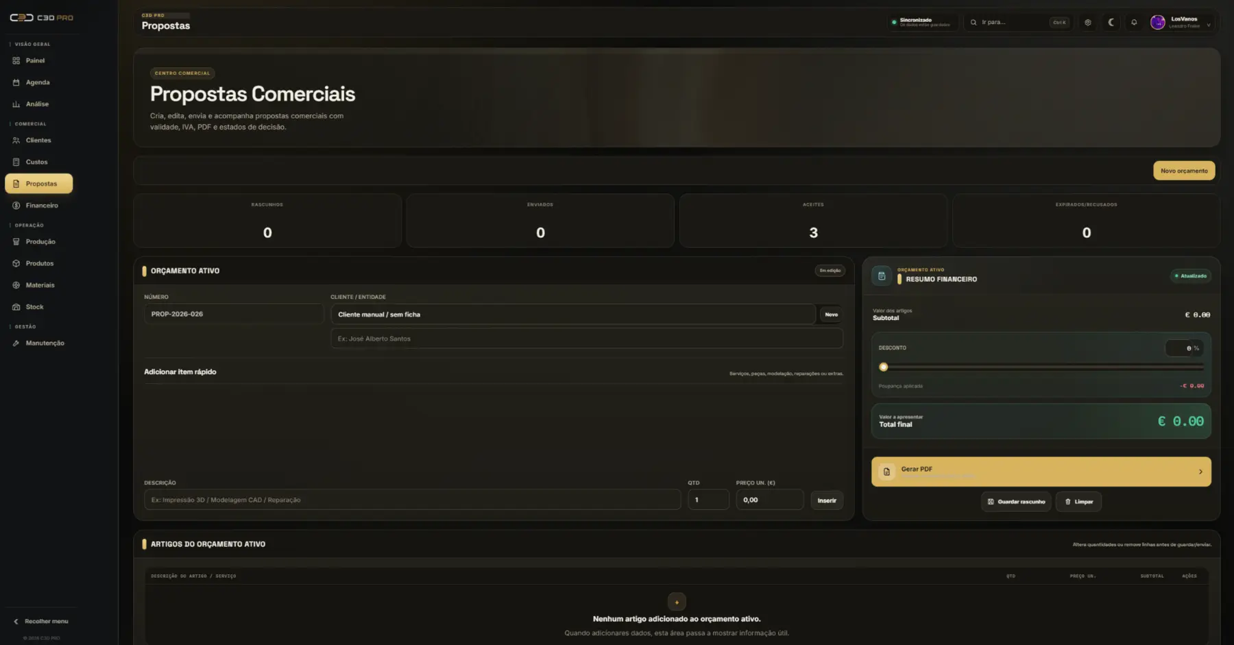The image size is (1234, 645).
Task: Click the C3D PRO logo
Action: pos(41,18)
